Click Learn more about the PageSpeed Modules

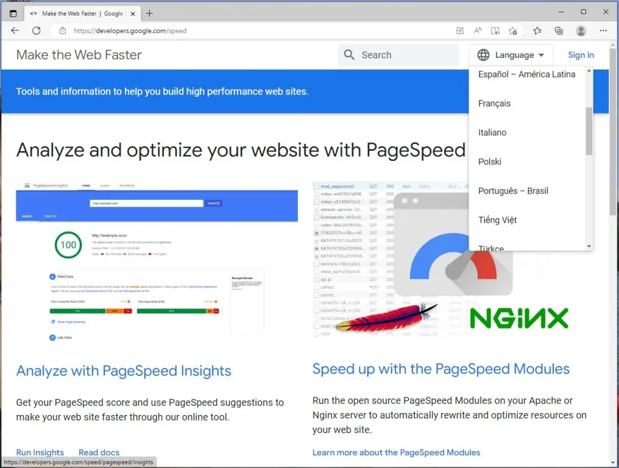[x=396, y=452]
